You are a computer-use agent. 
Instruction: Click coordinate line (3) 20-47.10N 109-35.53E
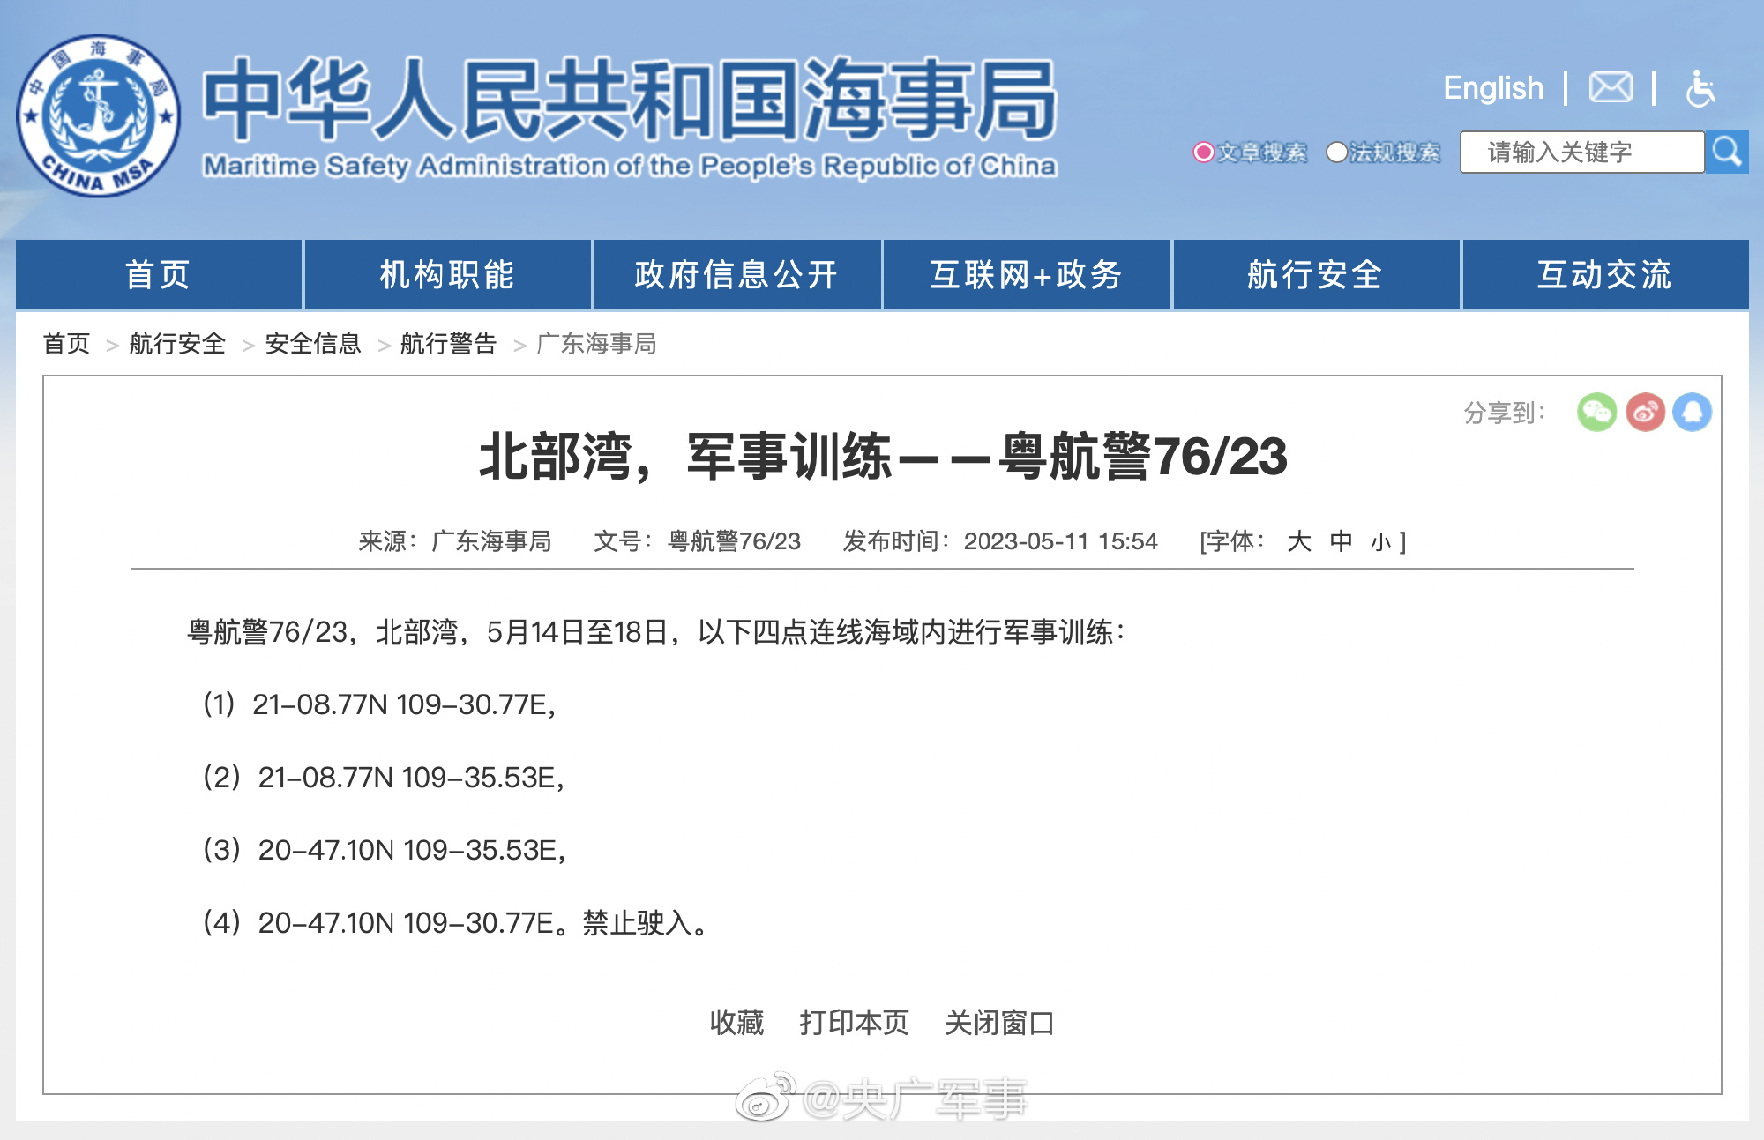tap(384, 850)
